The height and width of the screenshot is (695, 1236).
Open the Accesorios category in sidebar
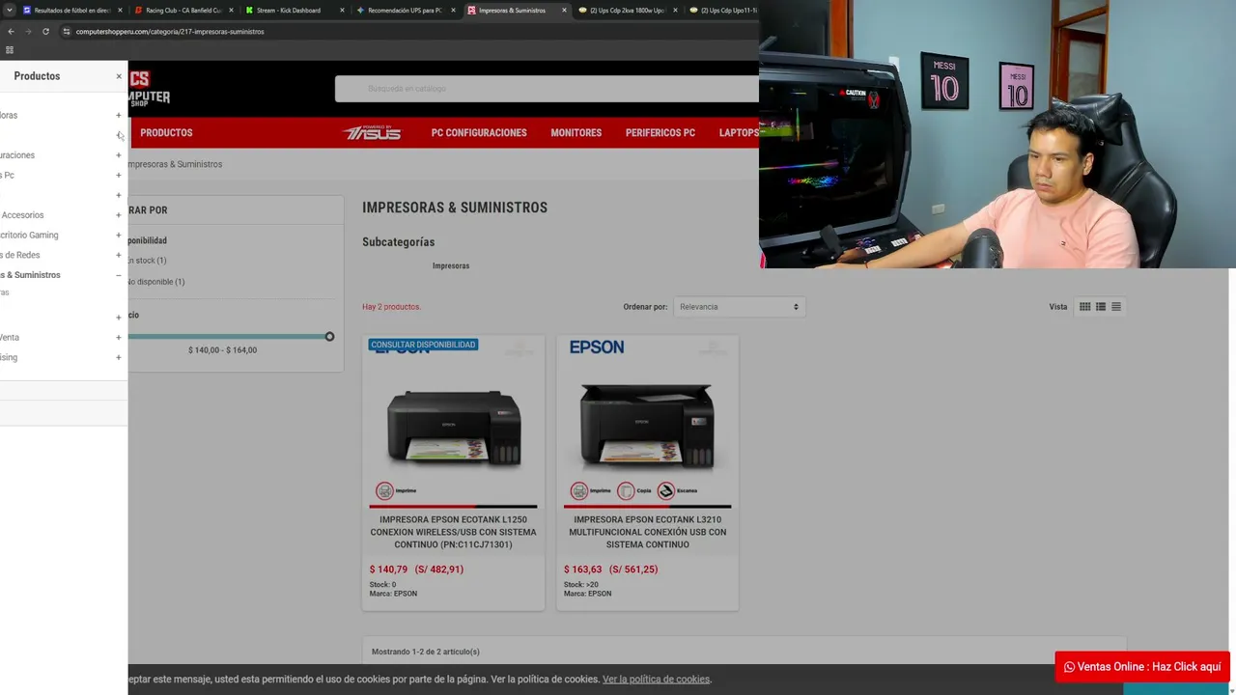22,215
